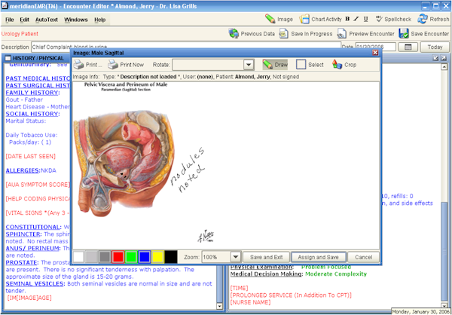Switch to the Select tool

pos(310,65)
